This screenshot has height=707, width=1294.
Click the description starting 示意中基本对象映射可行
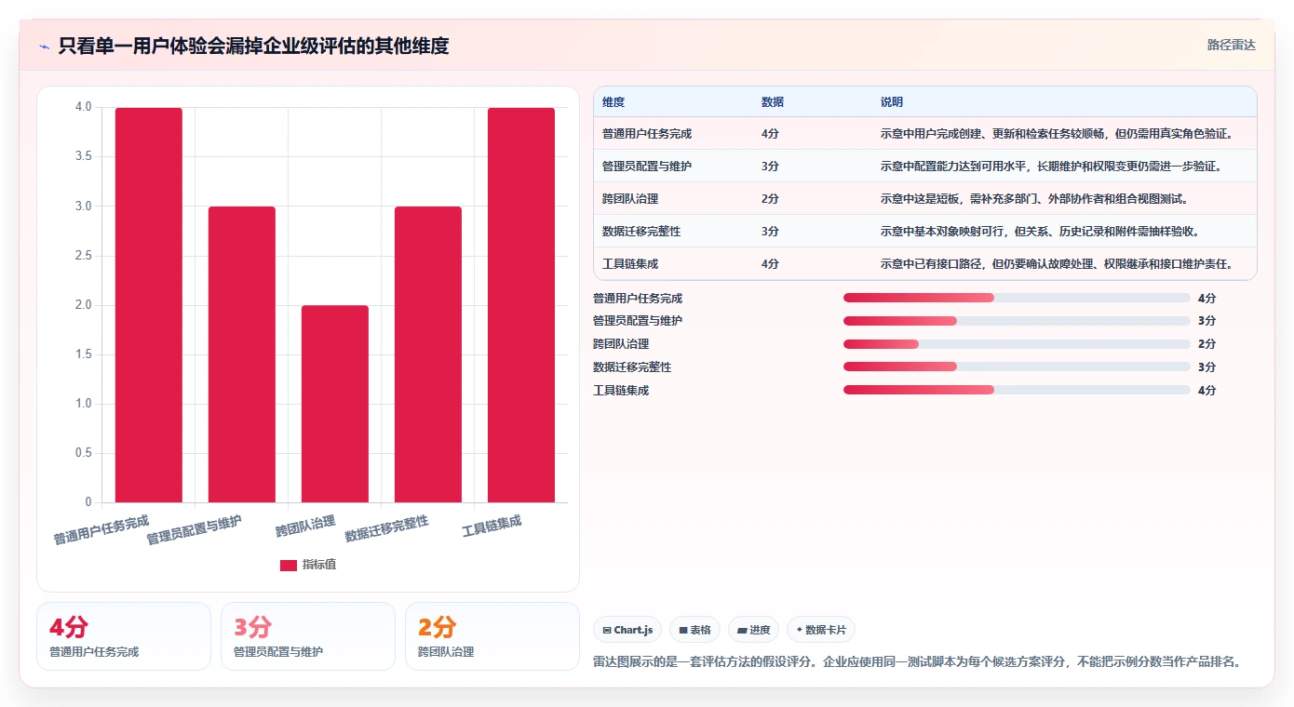[1040, 232]
